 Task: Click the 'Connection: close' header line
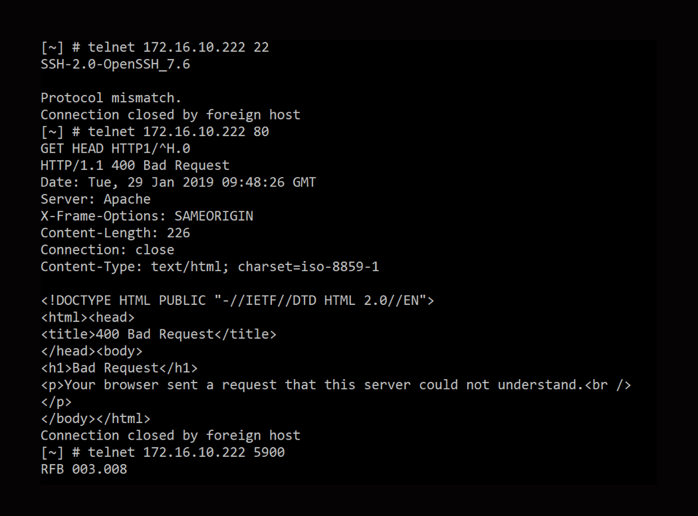[107, 250]
